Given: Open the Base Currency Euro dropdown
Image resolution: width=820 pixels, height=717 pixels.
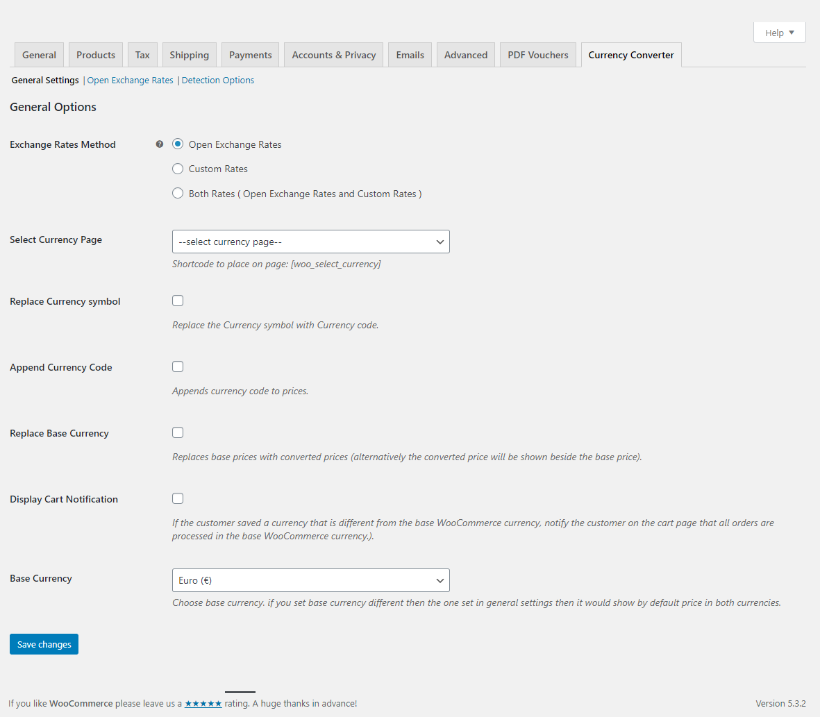Looking at the screenshot, I should (x=310, y=580).
